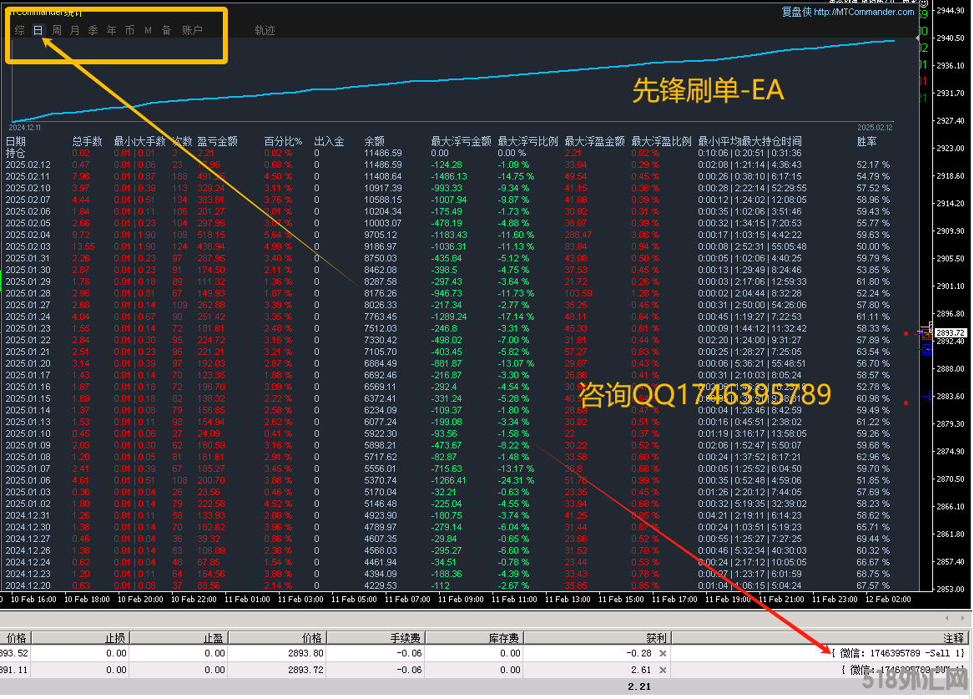This screenshot has height=699, width=974.
Task: Open the 周 weekly statistics tab
Action: click(x=57, y=31)
